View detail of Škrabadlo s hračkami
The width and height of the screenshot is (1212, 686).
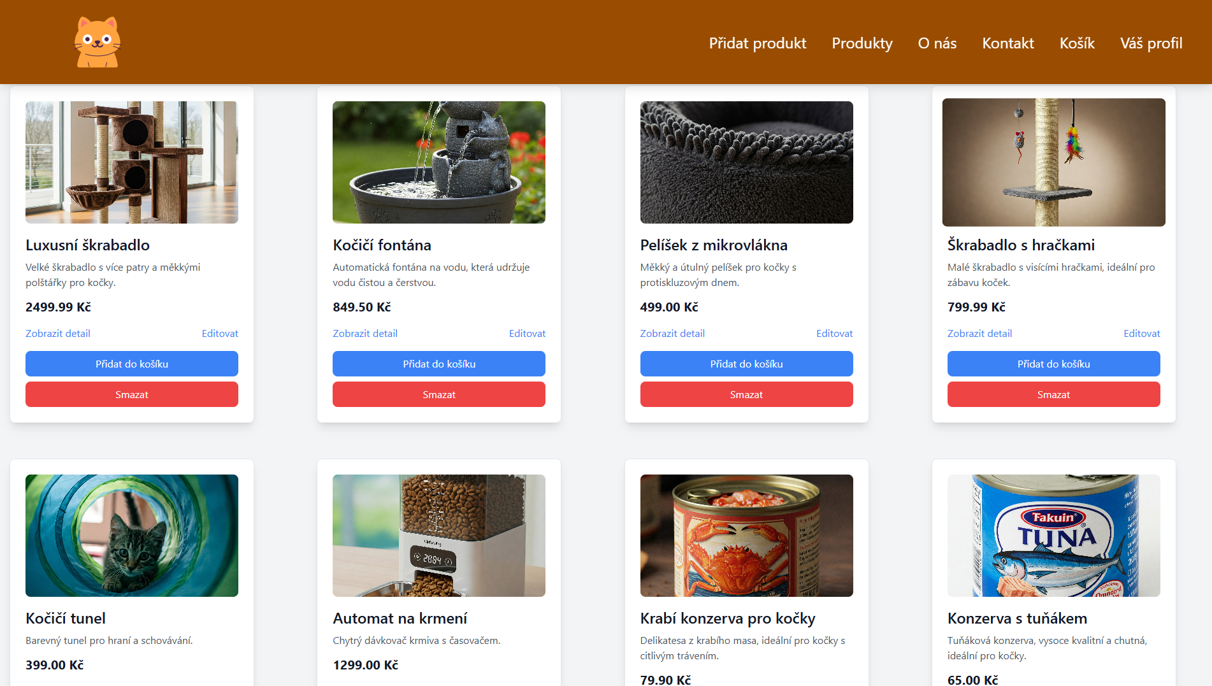[979, 333]
